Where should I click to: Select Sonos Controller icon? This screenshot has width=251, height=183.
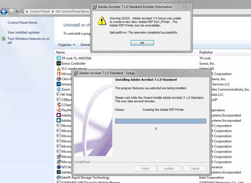pyautogui.click(x=59, y=64)
